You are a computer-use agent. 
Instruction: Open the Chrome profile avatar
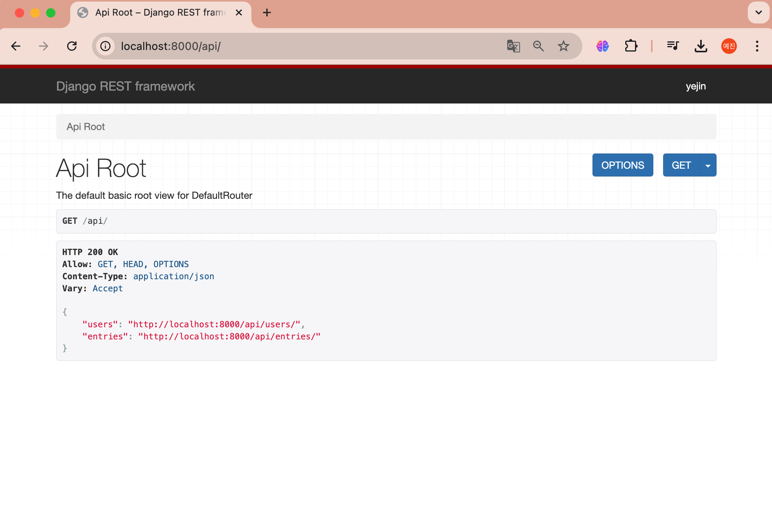729,46
